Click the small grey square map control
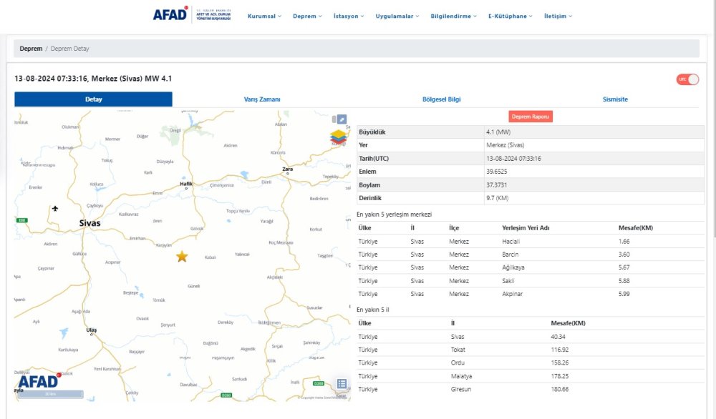This screenshot has height=419, width=716. (333, 119)
